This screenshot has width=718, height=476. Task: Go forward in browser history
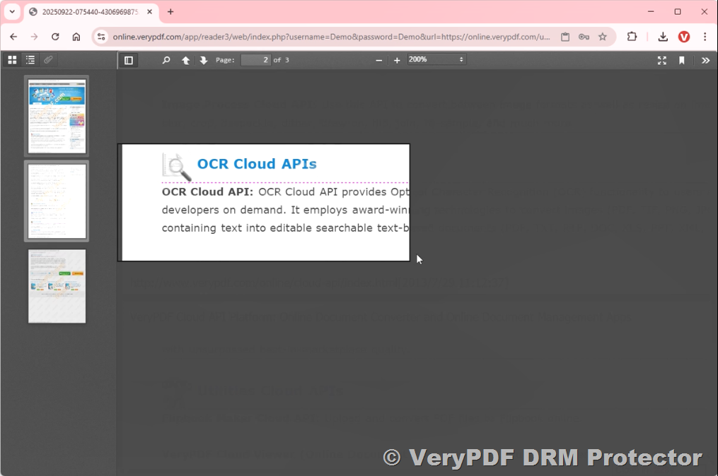click(x=35, y=37)
